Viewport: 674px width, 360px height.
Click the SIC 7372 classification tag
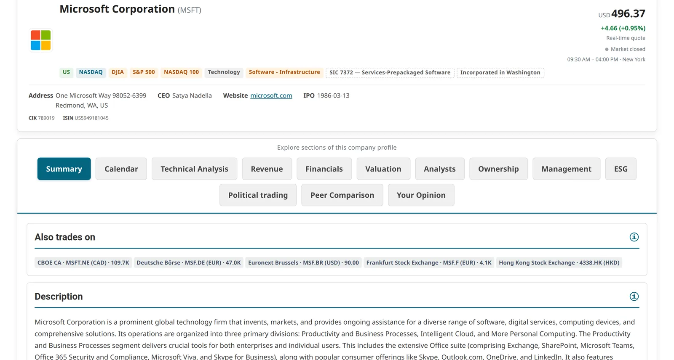click(x=390, y=73)
